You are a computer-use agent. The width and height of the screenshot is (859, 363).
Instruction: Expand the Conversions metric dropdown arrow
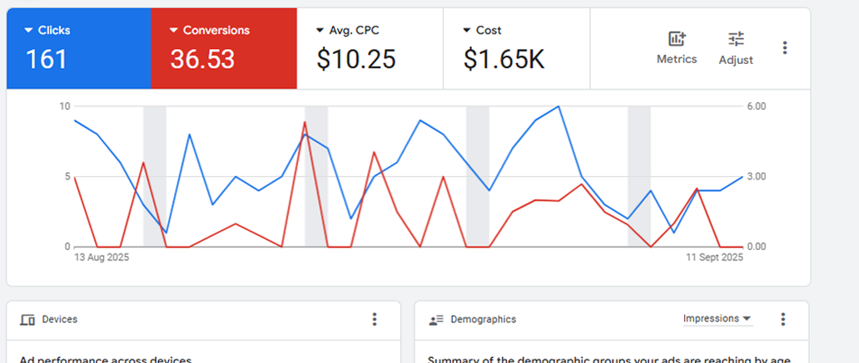(174, 31)
